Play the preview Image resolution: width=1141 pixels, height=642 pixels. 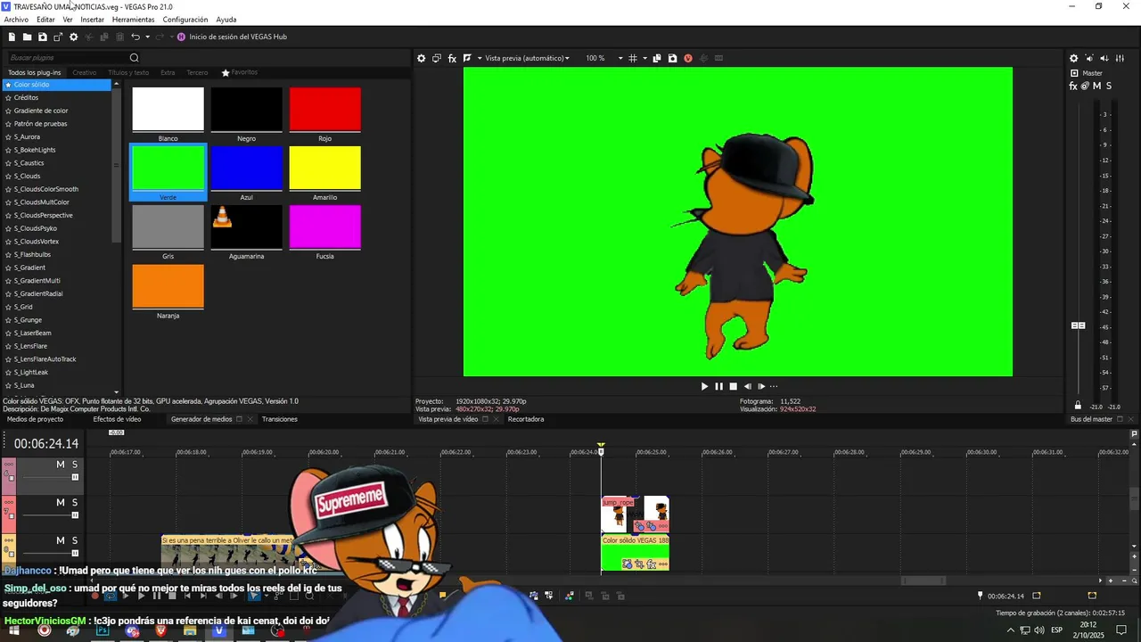pyautogui.click(x=704, y=386)
